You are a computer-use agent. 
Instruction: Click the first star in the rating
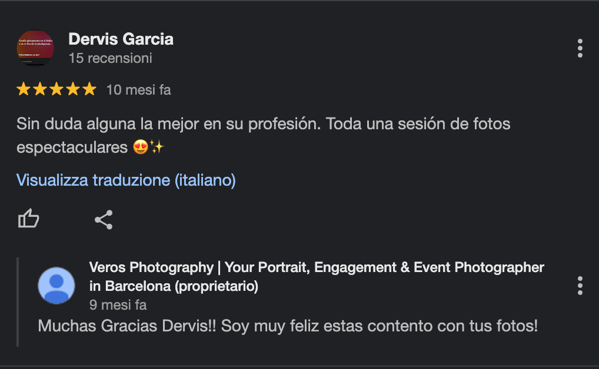pyautogui.click(x=24, y=89)
